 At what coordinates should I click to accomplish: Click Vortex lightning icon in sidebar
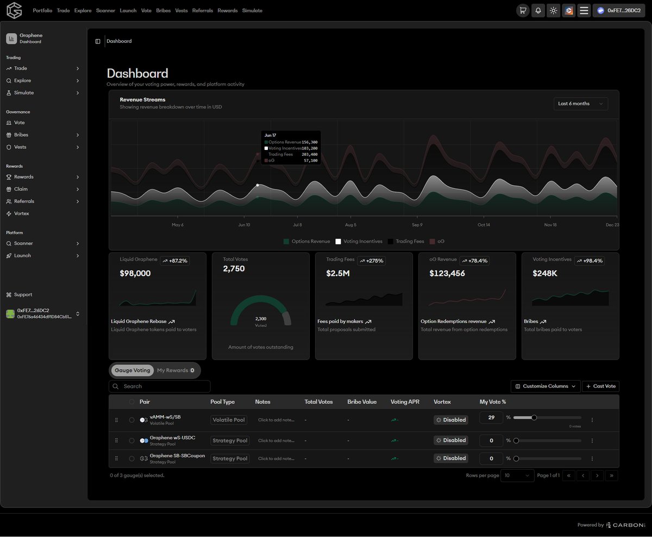coord(9,213)
